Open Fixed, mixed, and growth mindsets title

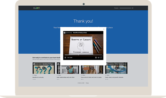(114, 77)
